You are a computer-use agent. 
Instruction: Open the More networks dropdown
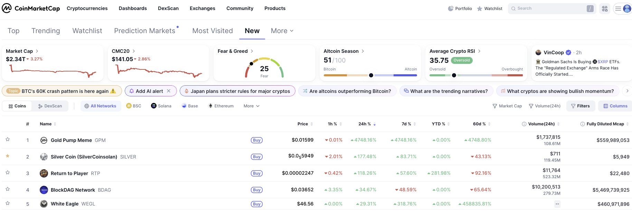coord(251,106)
